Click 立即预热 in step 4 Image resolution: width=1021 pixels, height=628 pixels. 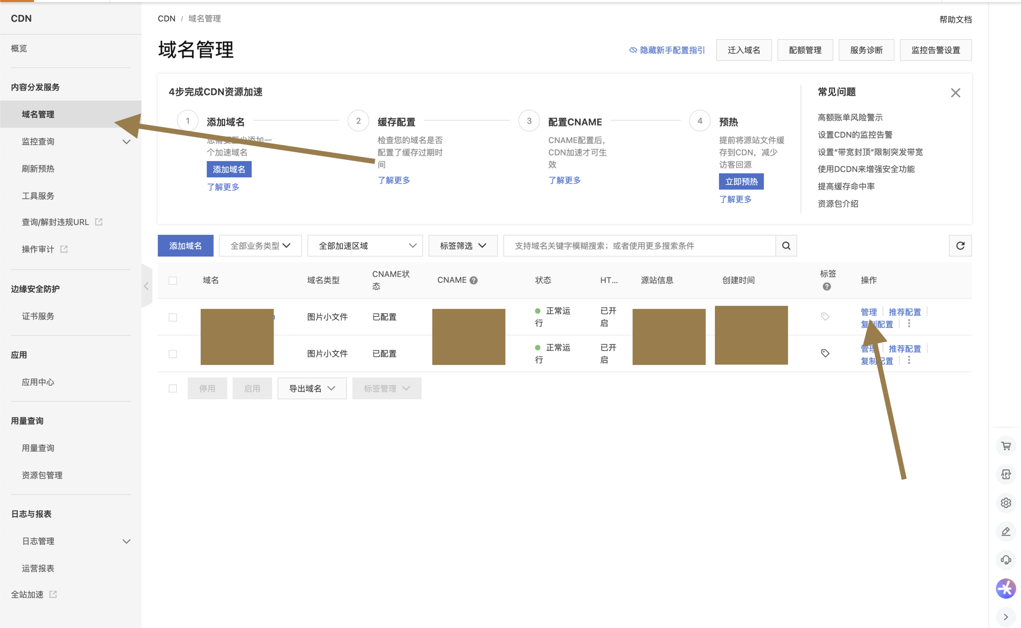click(x=741, y=181)
